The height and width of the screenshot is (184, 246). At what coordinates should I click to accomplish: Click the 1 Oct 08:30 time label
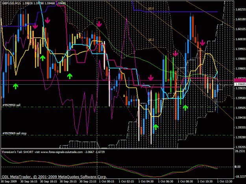coord(185,182)
